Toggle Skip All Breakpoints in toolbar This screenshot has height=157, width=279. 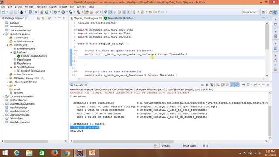(36, 12)
